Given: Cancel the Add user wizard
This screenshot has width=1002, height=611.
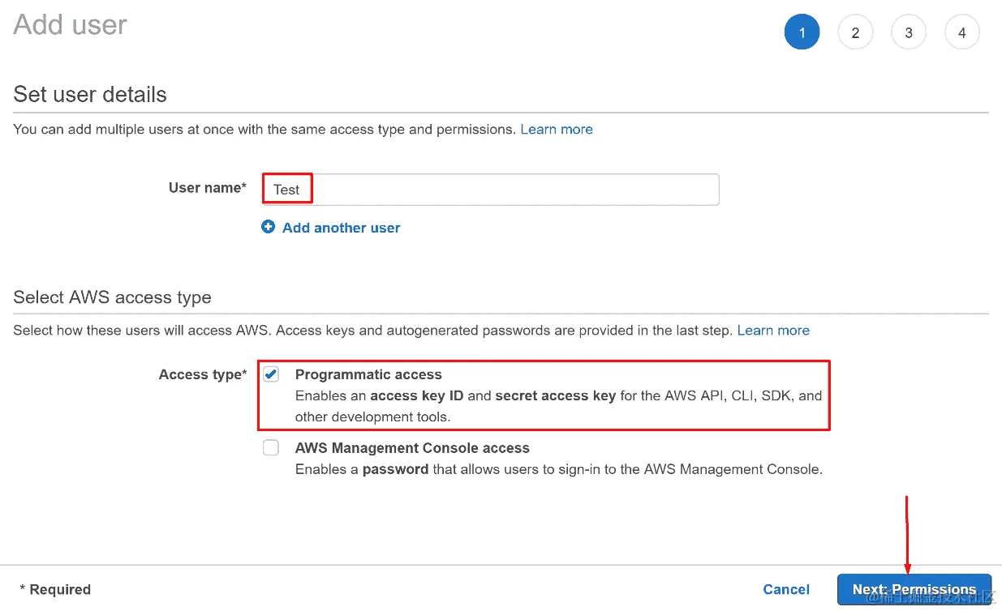Looking at the screenshot, I should (x=786, y=589).
